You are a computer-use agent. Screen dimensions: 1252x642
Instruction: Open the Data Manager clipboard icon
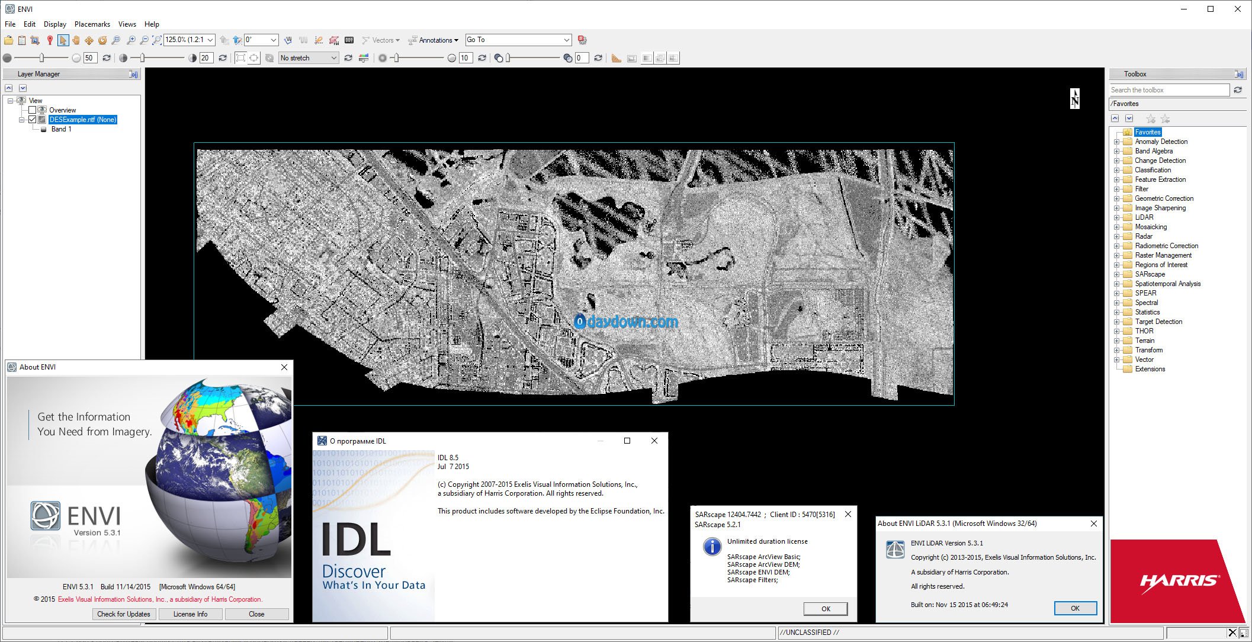coord(22,40)
